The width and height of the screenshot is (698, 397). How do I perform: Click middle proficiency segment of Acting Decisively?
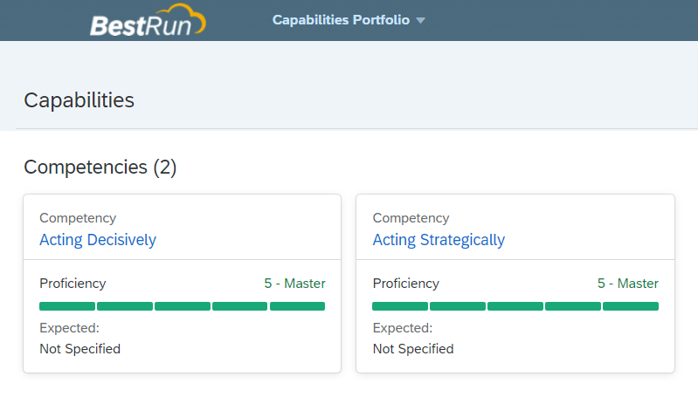[x=183, y=306]
